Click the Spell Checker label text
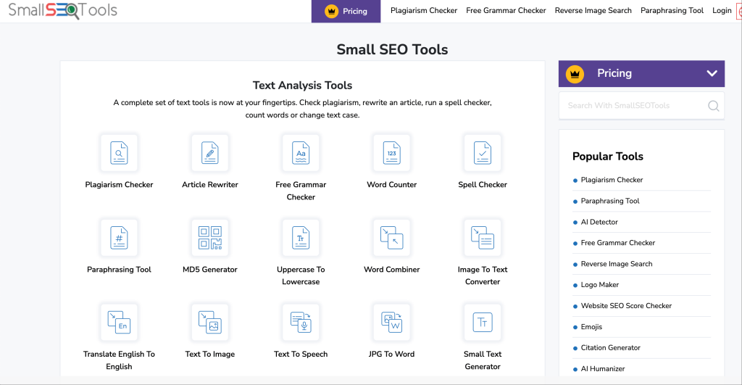 tap(483, 185)
